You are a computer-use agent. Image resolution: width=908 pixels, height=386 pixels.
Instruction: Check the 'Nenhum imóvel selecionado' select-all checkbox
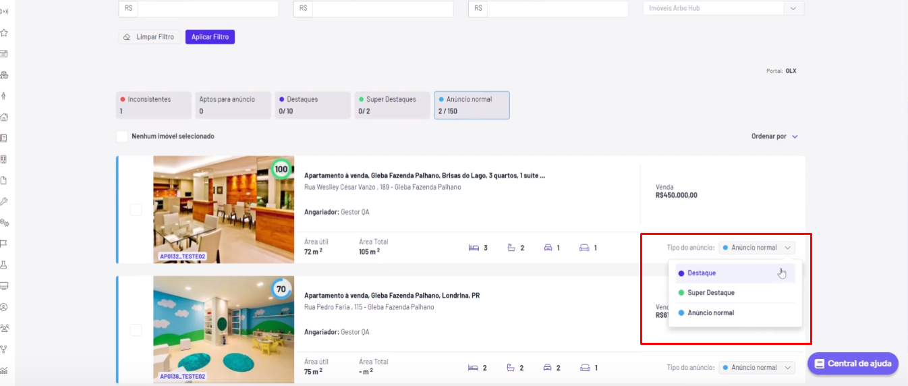(x=122, y=136)
